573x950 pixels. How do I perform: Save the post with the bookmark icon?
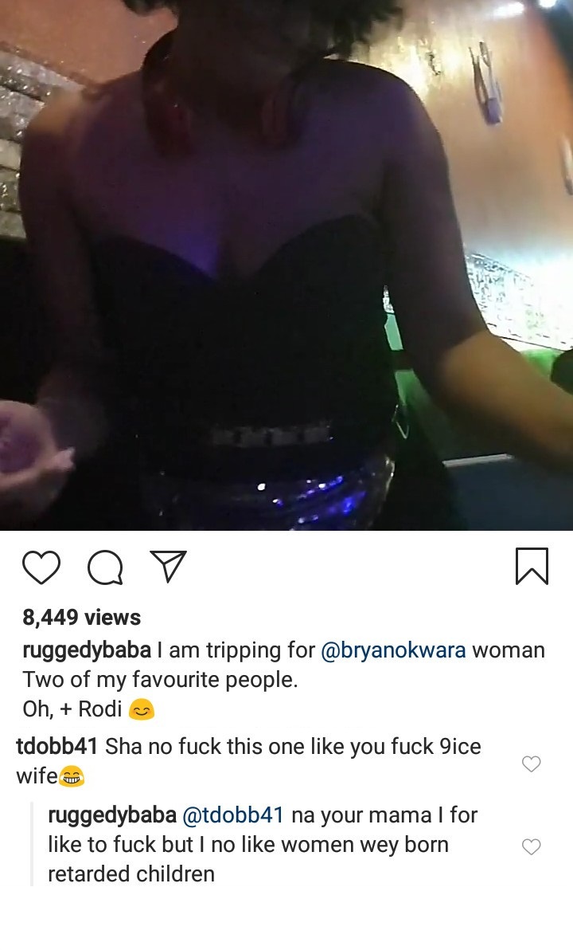click(x=532, y=567)
